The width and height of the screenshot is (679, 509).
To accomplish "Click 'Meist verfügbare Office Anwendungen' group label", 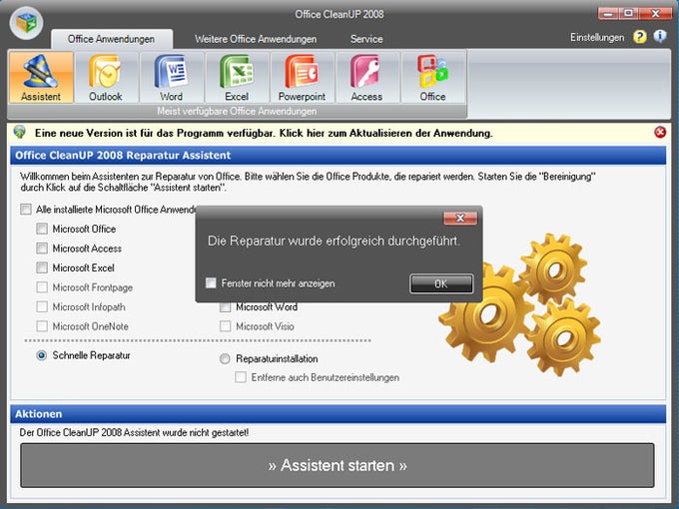I will click(237, 111).
